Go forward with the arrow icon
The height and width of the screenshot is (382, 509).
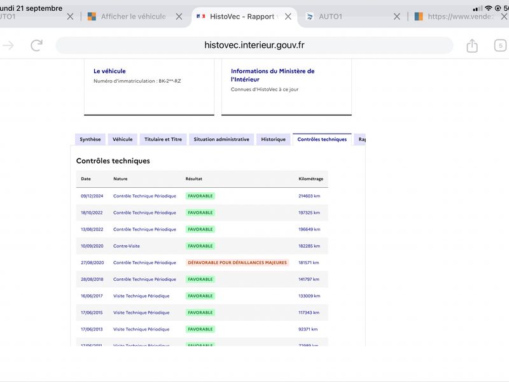[8, 45]
